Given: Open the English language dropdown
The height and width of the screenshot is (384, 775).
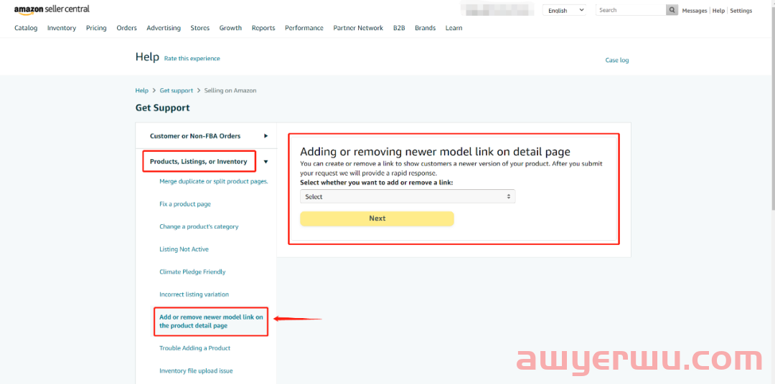Looking at the screenshot, I should (565, 10).
